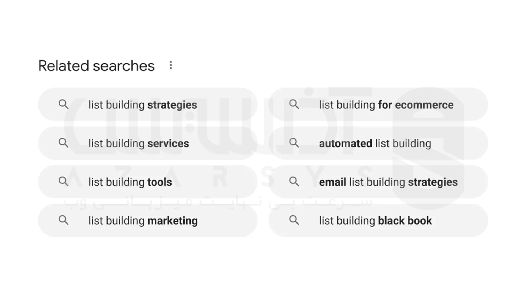Open the 'list building services' related search
The image size is (528, 297).
(x=139, y=144)
